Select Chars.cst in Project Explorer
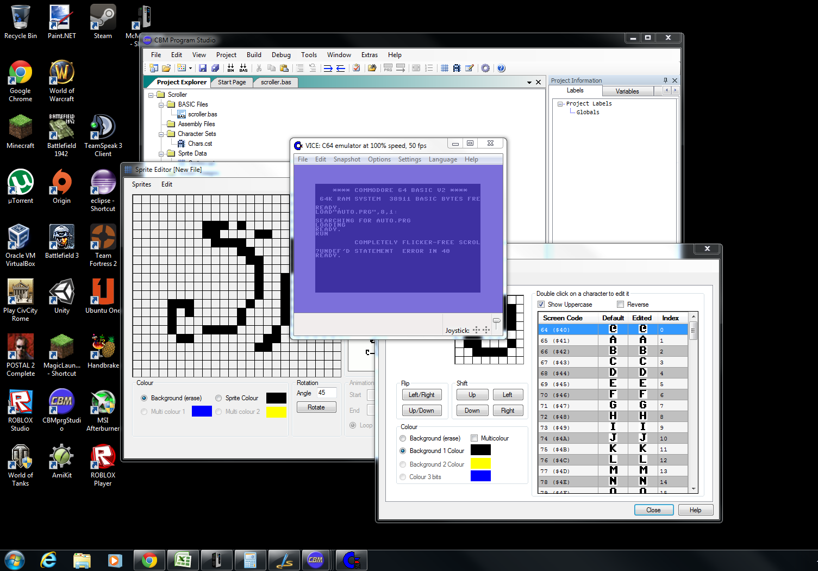Viewport: 818px width, 571px height. [x=200, y=144]
